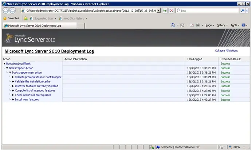Click Check and install prerequisites text

click(x=33, y=95)
